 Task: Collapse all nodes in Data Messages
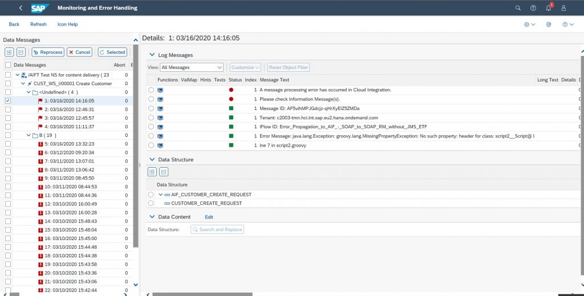[x=21, y=52]
